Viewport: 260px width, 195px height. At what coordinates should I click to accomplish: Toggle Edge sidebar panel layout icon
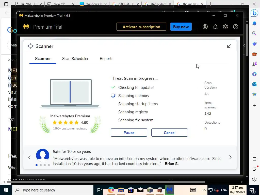click(254, 159)
